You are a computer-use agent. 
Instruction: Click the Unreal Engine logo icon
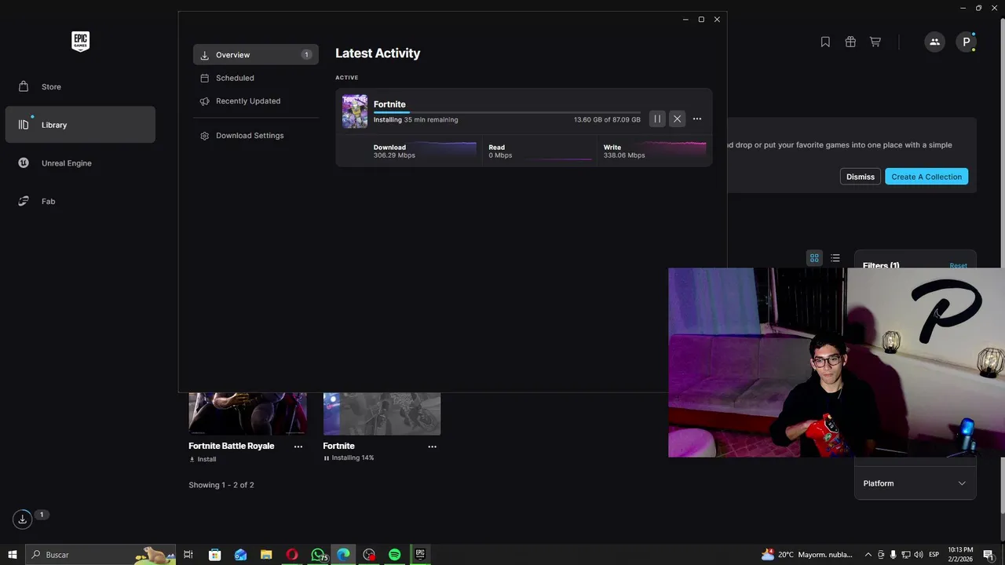(24, 163)
